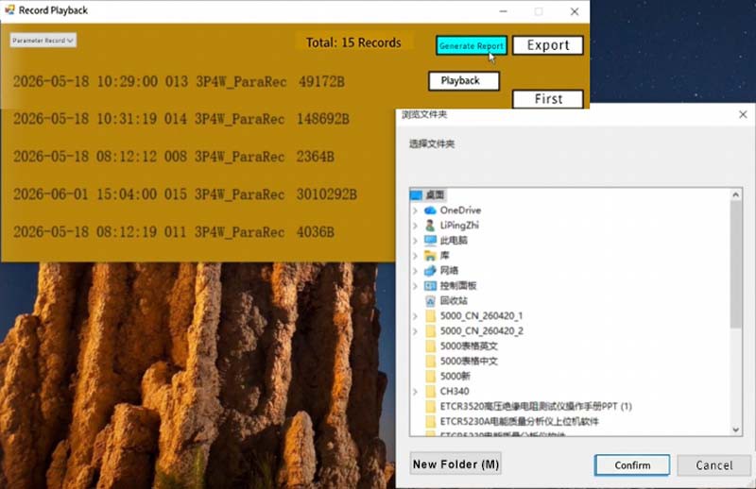The image size is (756, 489).
Task: Expand the 控制面板 tree node
Action: tap(415, 286)
